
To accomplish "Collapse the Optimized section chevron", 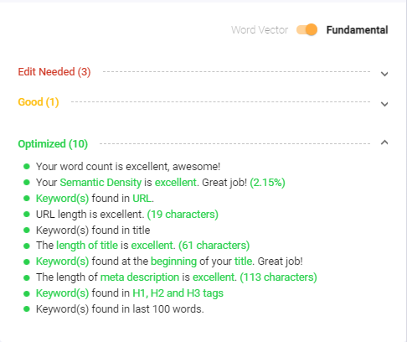I will 384,142.
